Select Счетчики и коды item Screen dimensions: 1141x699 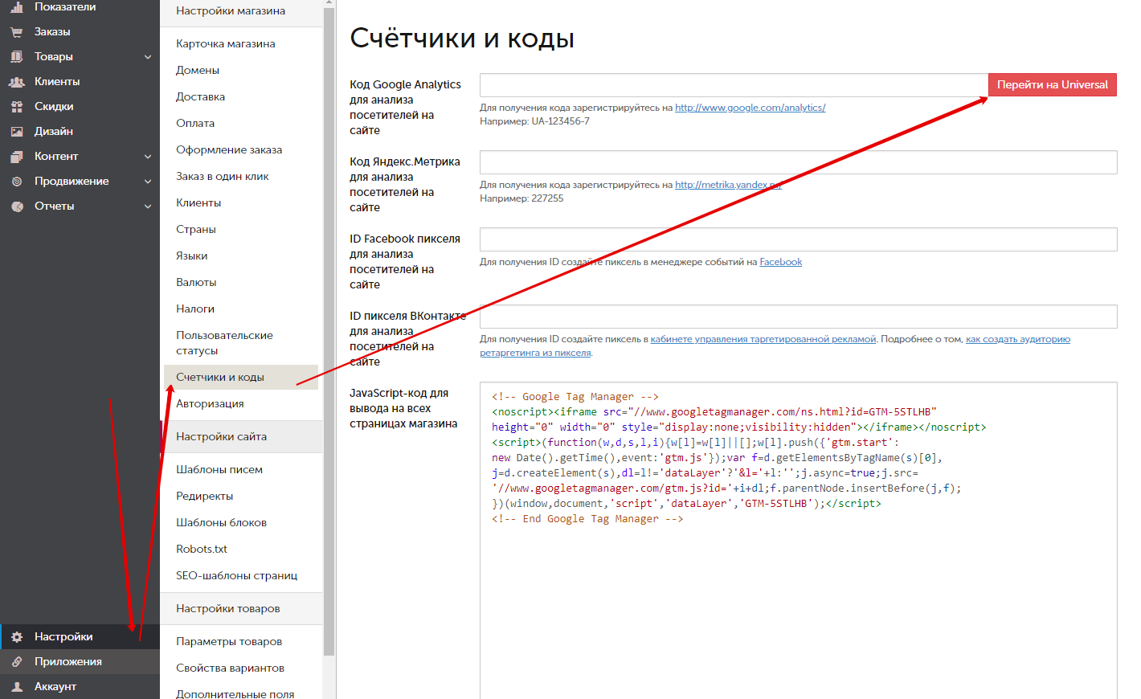point(241,378)
